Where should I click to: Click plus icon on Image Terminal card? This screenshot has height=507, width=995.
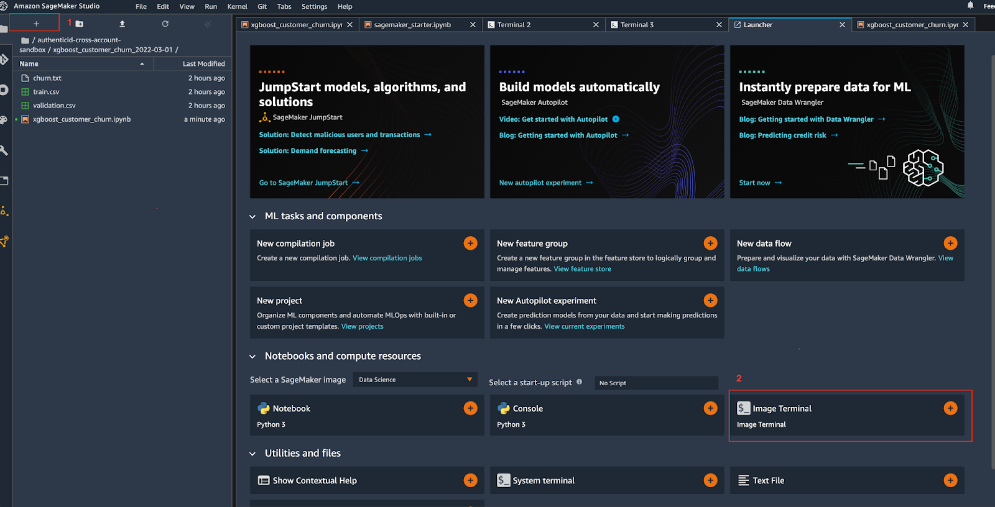[x=950, y=408]
